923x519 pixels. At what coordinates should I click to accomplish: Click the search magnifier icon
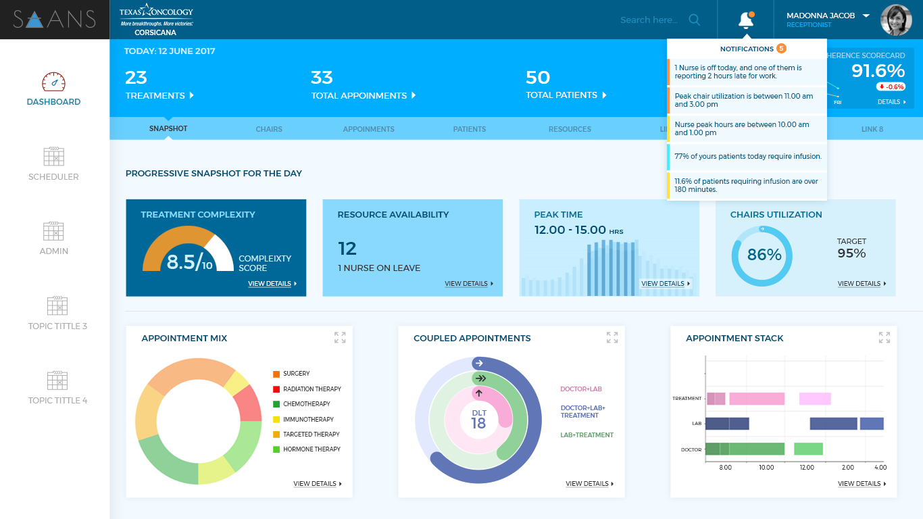coord(694,20)
